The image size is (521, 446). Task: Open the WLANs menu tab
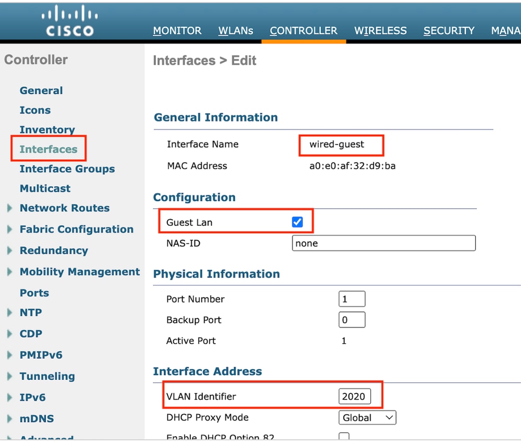[x=236, y=31]
